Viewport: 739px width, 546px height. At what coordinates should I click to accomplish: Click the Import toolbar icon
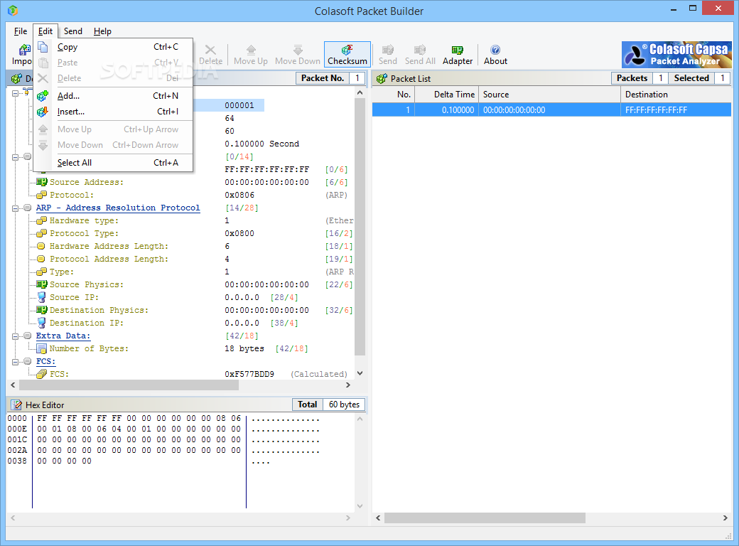(x=22, y=55)
